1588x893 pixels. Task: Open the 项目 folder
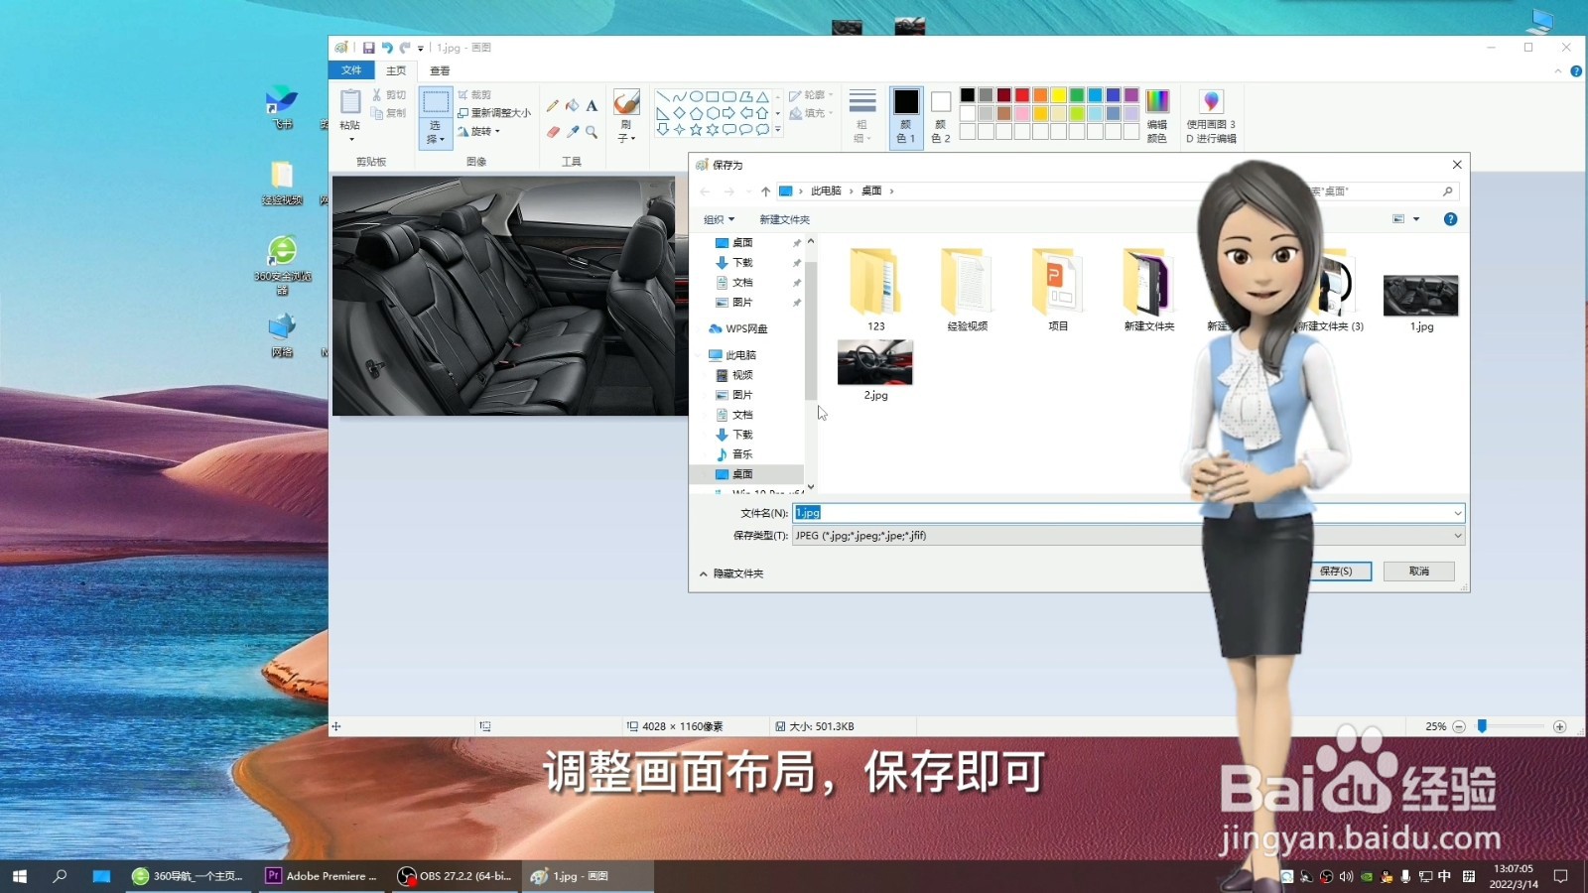[x=1058, y=290]
